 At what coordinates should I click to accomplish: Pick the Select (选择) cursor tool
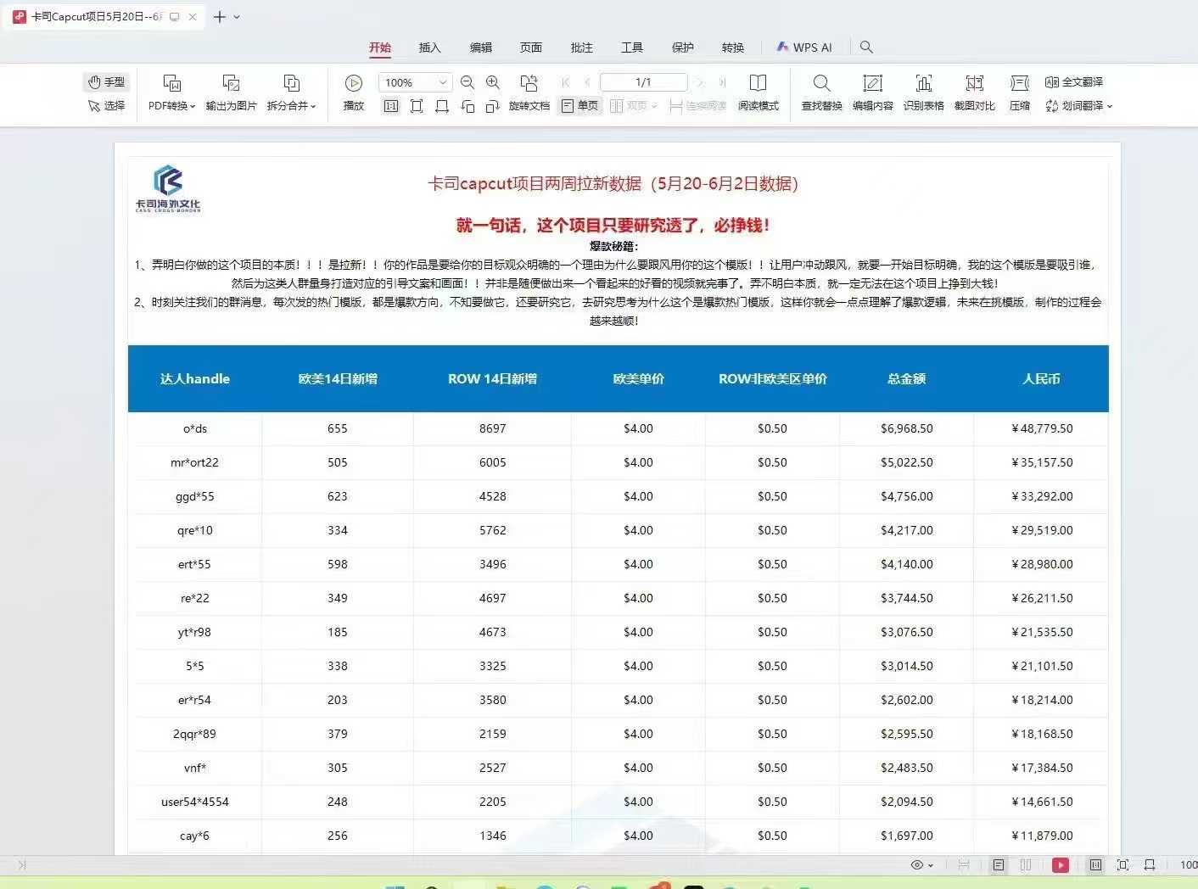[106, 106]
